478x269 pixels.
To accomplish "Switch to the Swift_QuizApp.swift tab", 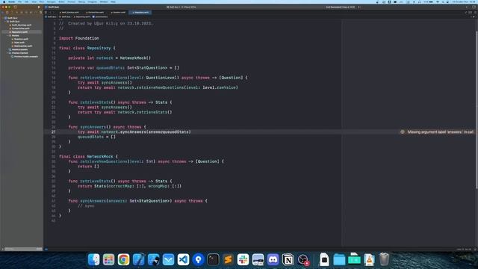I will coord(69,13).
